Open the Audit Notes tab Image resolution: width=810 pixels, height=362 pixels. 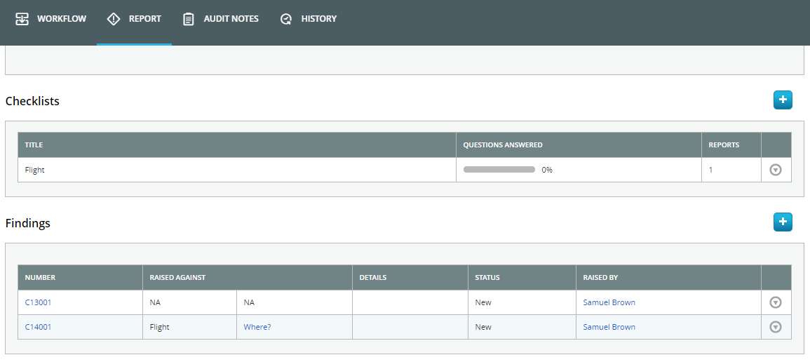coord(231,19)
